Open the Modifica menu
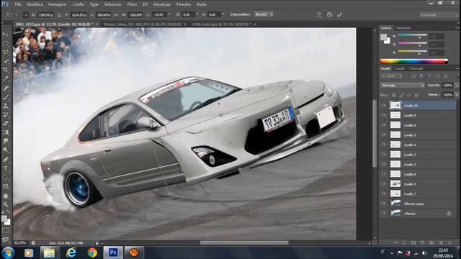The width and height of the screenshot is (461, 259). (35, 4)
